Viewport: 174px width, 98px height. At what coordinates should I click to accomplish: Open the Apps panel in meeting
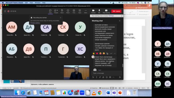[80, 11]
